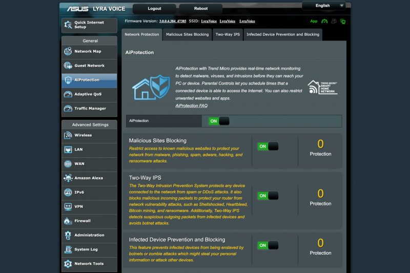Click the Amazon Alexa icon

(68, 178)
